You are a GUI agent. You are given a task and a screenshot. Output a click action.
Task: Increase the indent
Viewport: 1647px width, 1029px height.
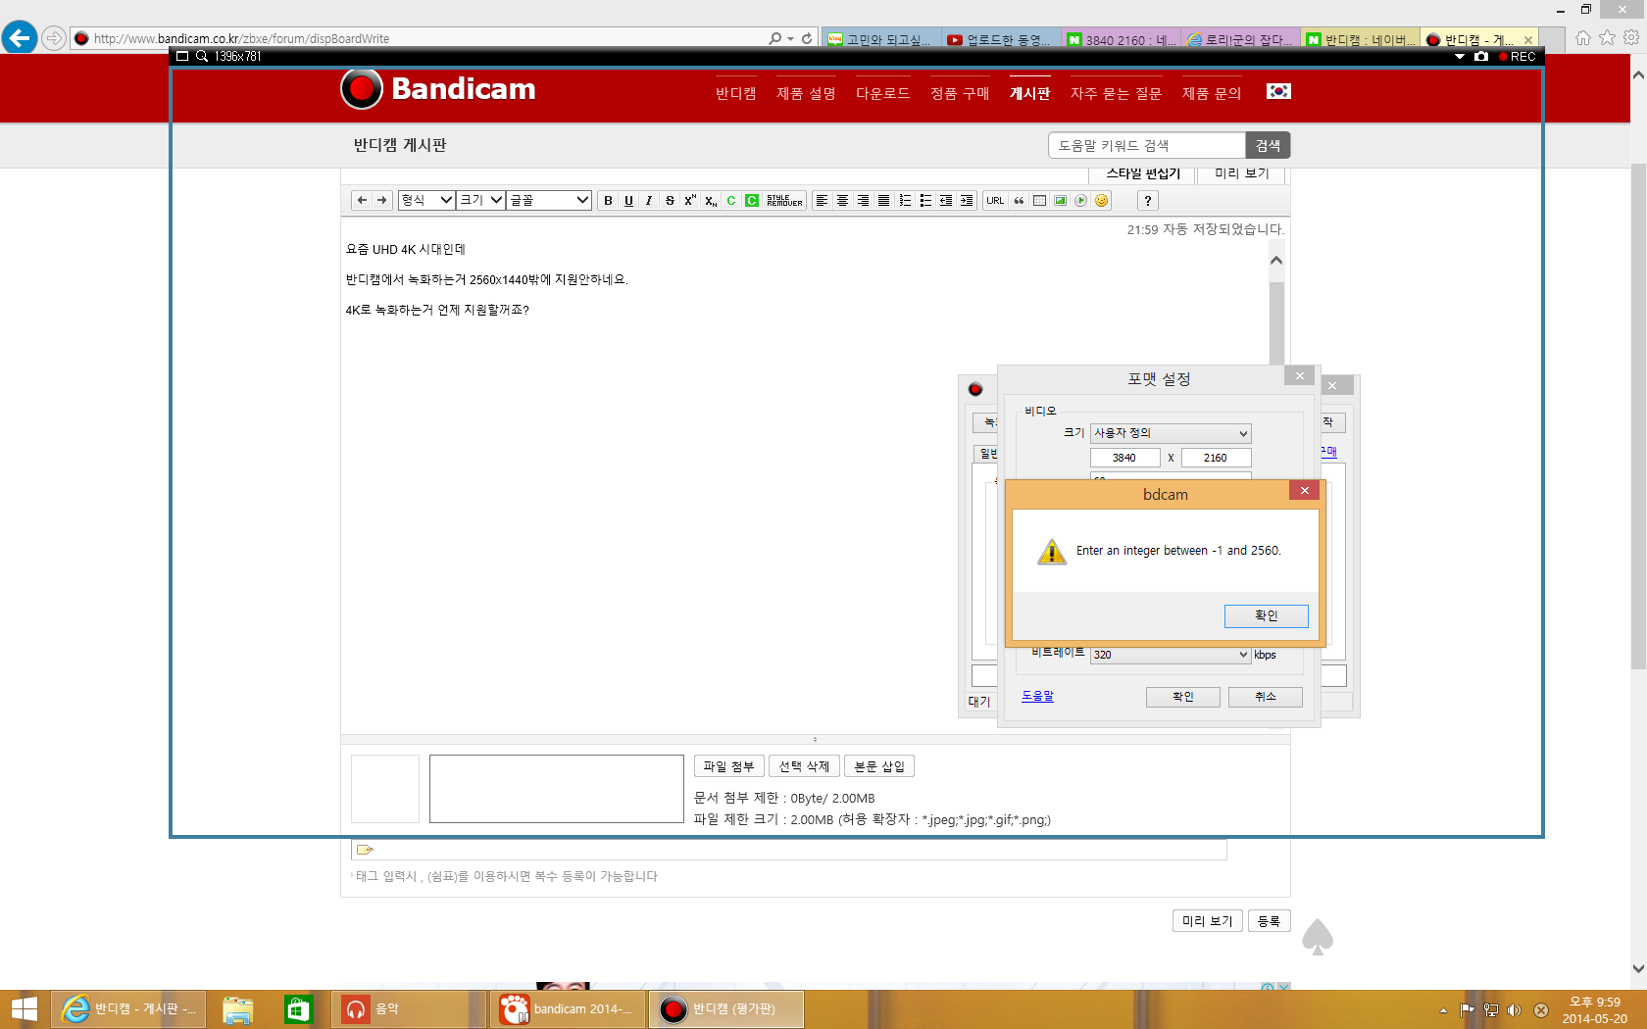[x=967, y=200]
